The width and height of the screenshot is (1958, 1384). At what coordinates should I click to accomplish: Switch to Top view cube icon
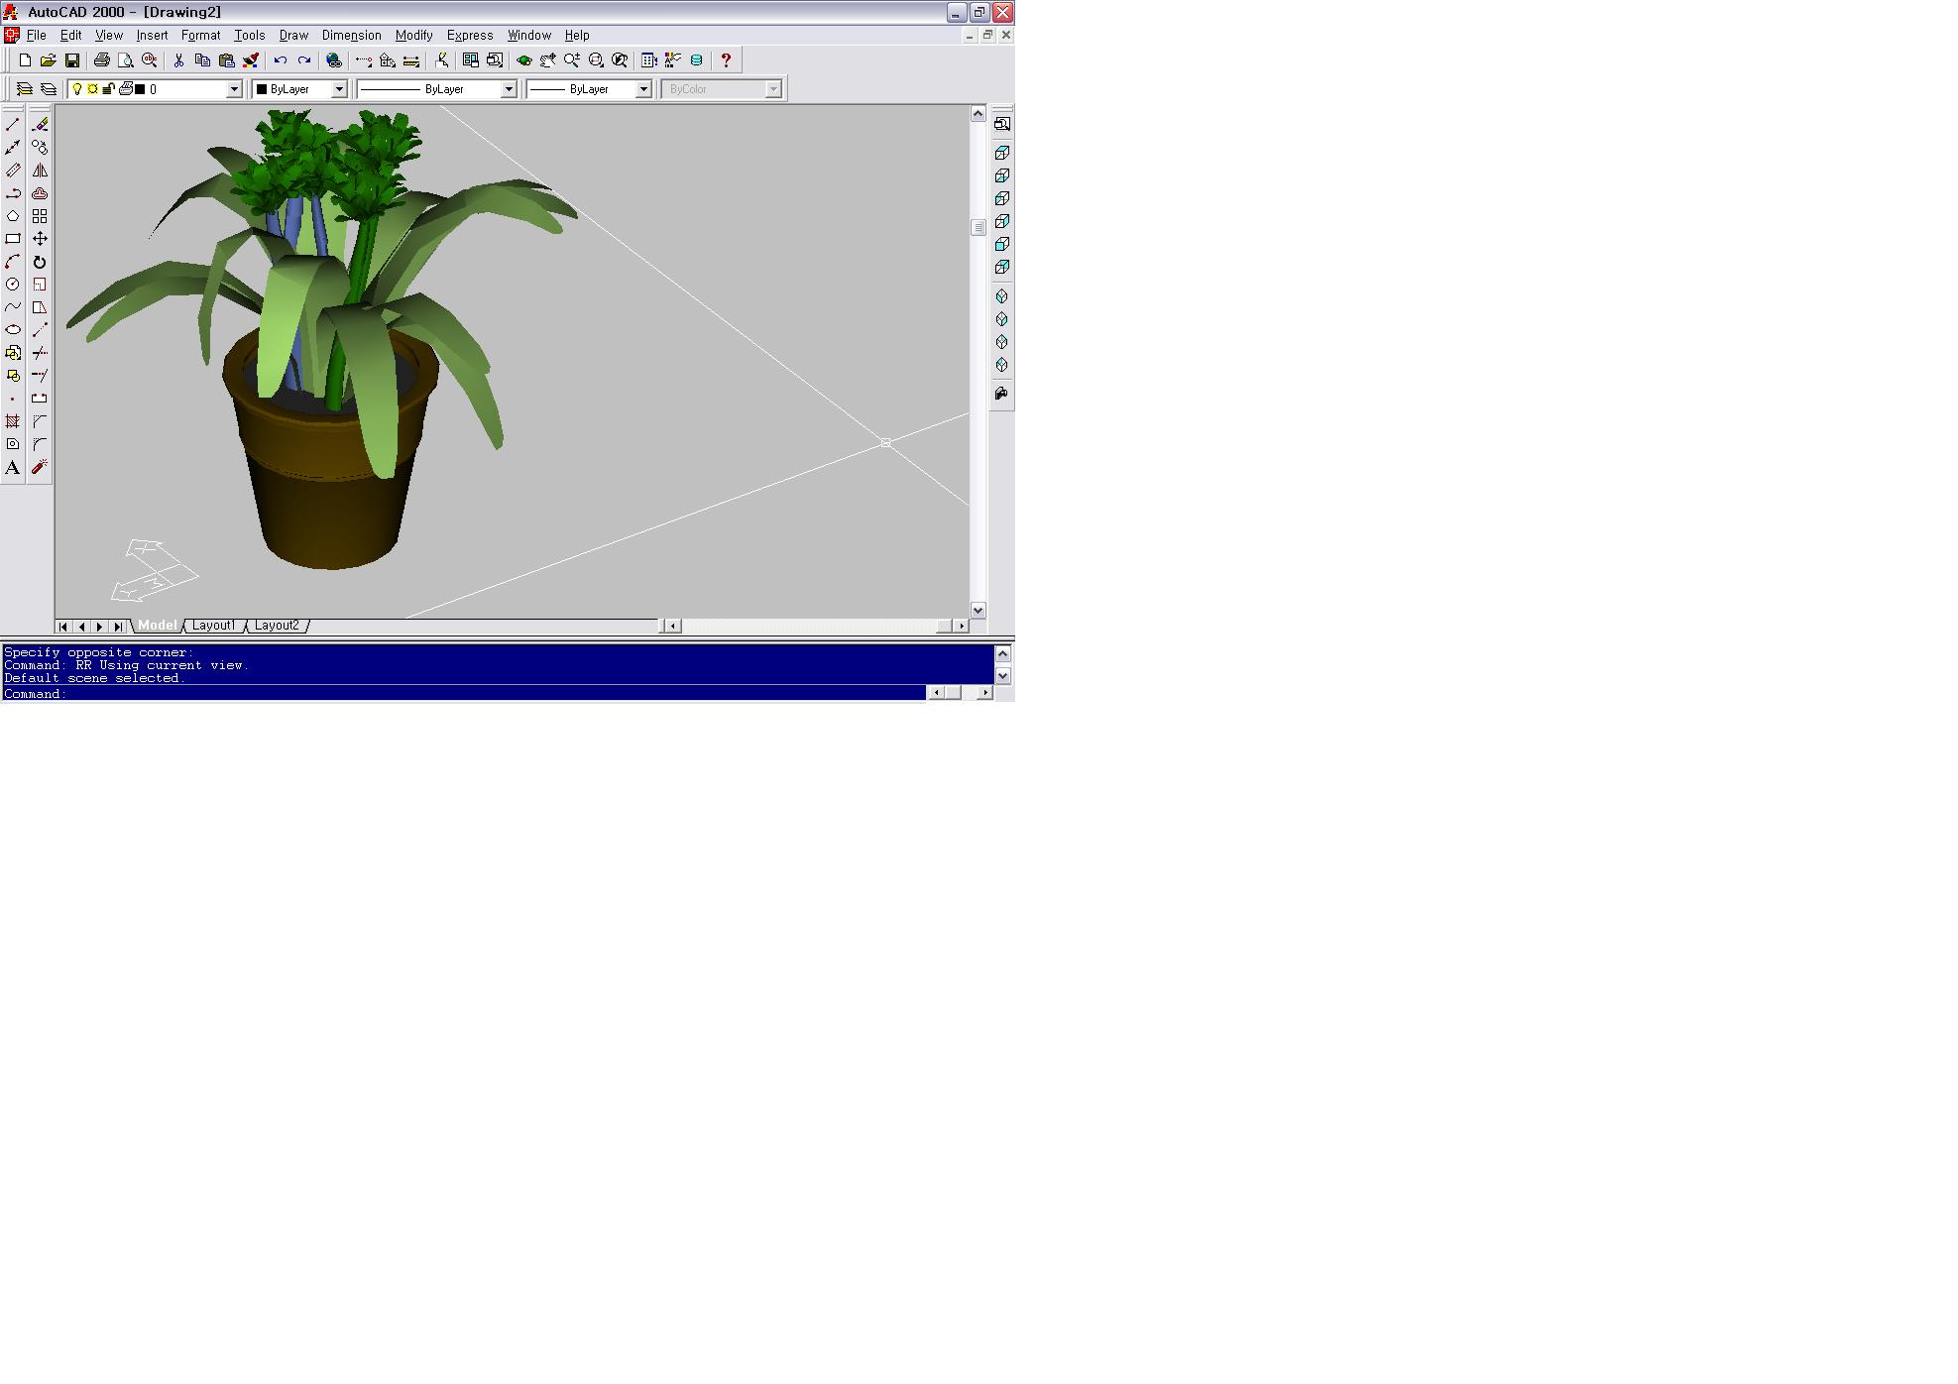pos(1002,153)
